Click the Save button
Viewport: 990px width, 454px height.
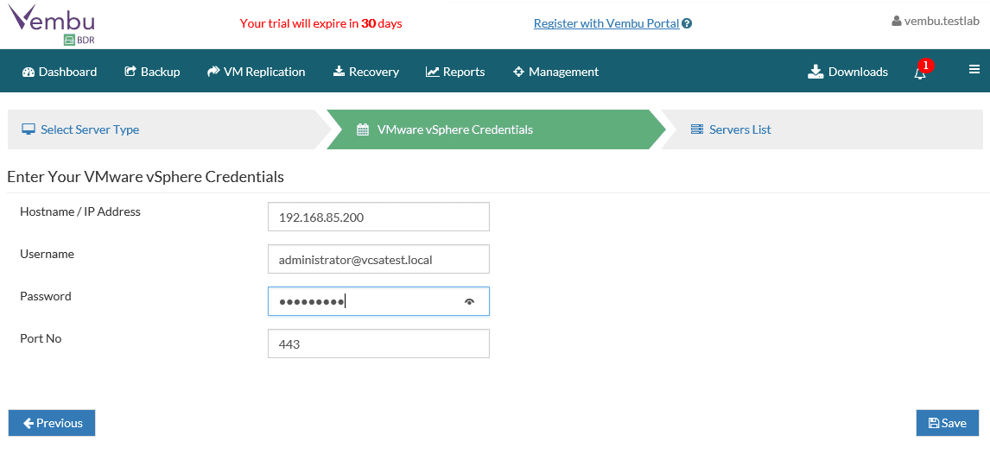point(947,423)
